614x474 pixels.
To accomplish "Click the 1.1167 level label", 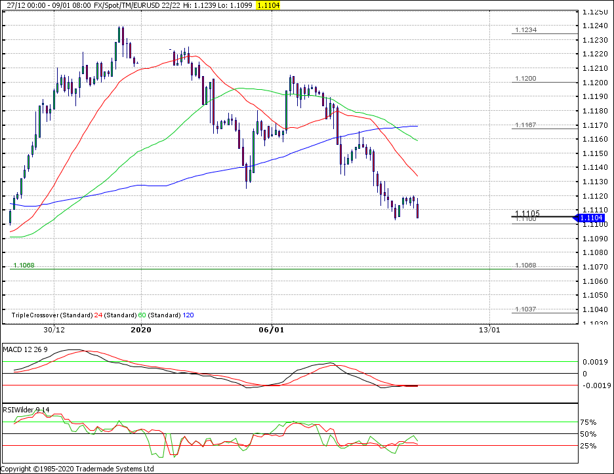I will (x=525, y=125).
